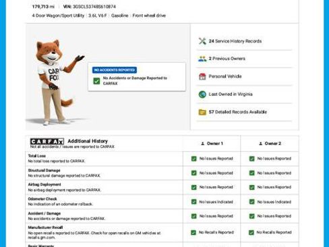Click Owner 2 Structural Damage checkmark
The height and width of the screenshot is (247, 329).
point(251,173)
